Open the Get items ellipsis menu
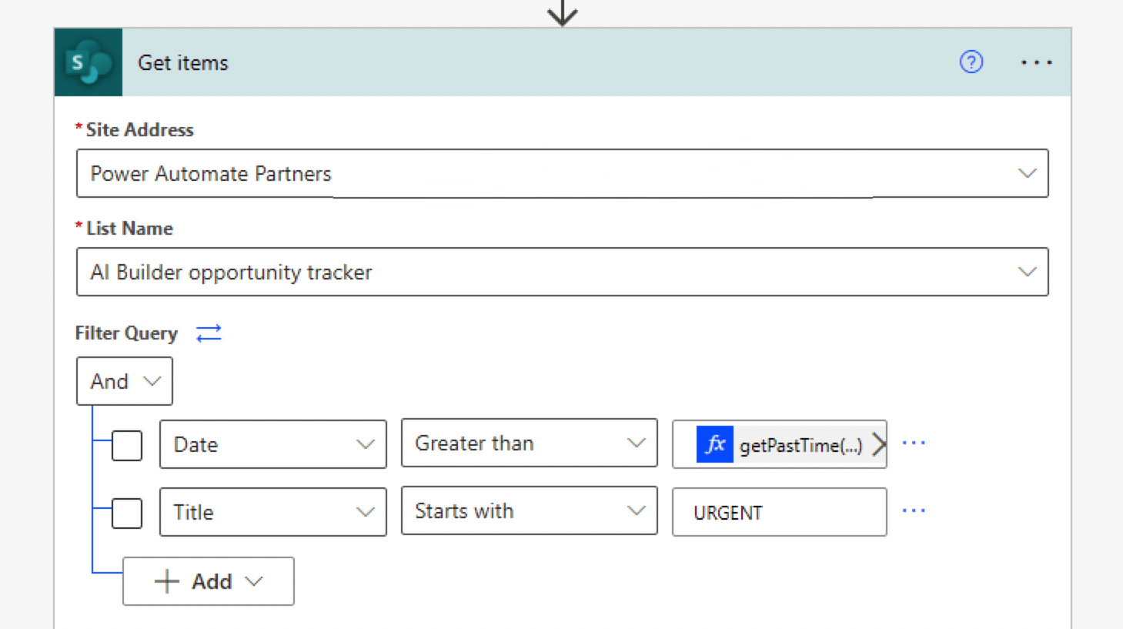Viewport: 1123px width, 629px height. [x=1036, y=62]
